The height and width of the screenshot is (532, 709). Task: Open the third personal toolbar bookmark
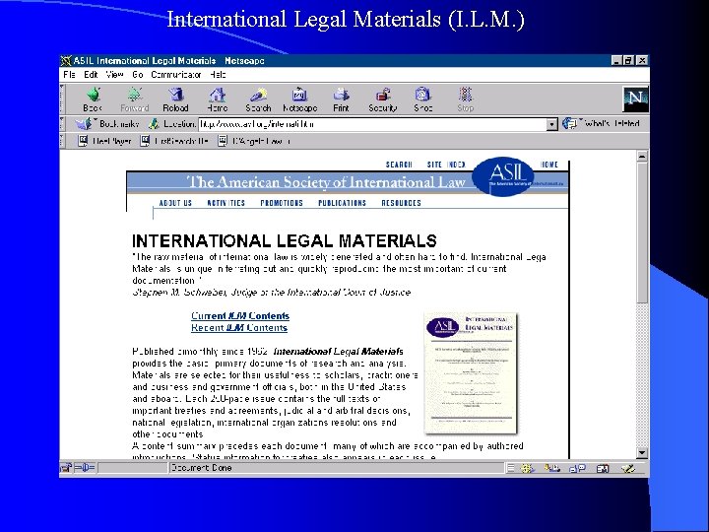pyautogui.click(x=254, y=141)
